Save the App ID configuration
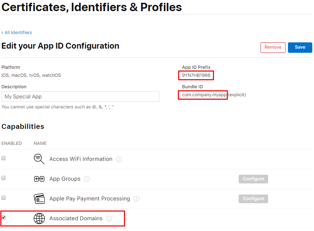Viewport: 314px width, 231px height. [x=300, y=47]
